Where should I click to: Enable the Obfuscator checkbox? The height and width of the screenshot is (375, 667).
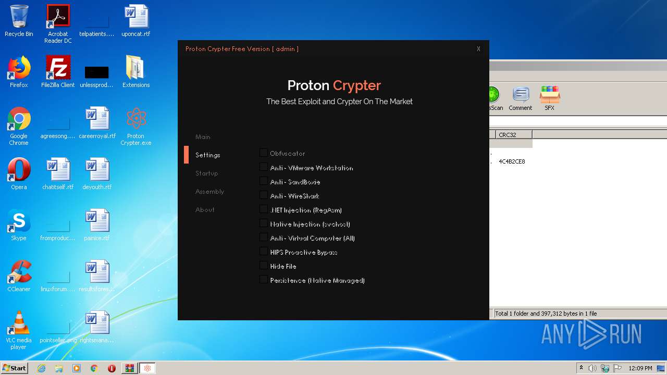tap(264, 153)
